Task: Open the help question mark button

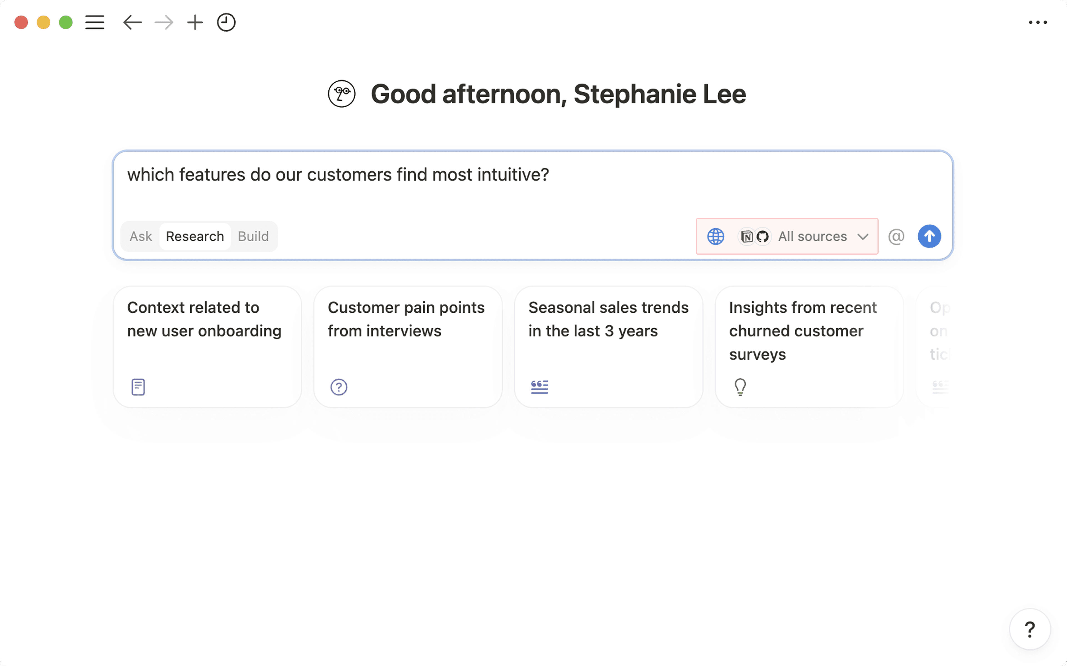Action: [x=1029, y=629]
